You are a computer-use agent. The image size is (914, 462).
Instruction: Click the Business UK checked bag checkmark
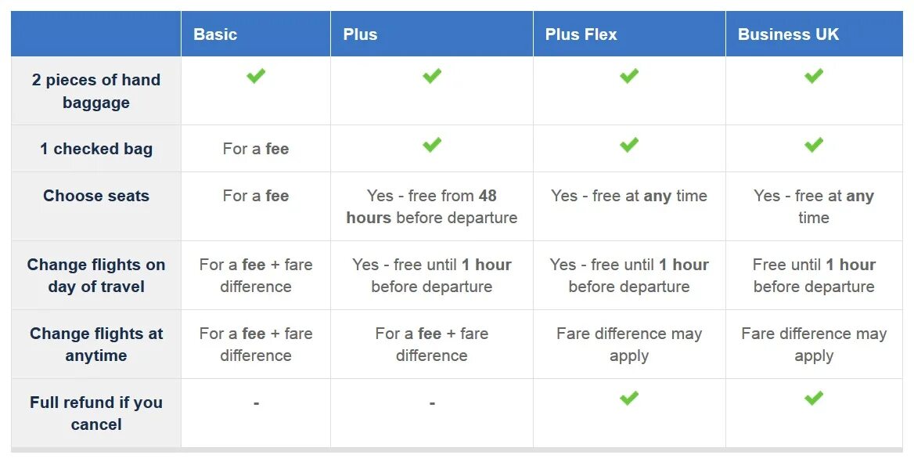tap(814, 145)
